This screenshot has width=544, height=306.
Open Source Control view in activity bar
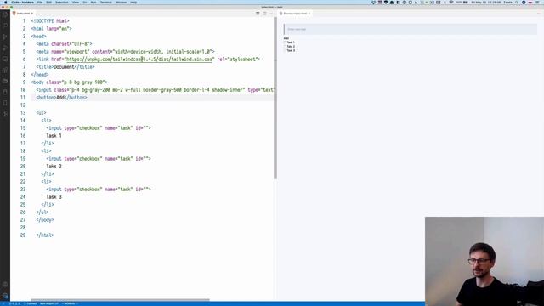coord(5,37)
